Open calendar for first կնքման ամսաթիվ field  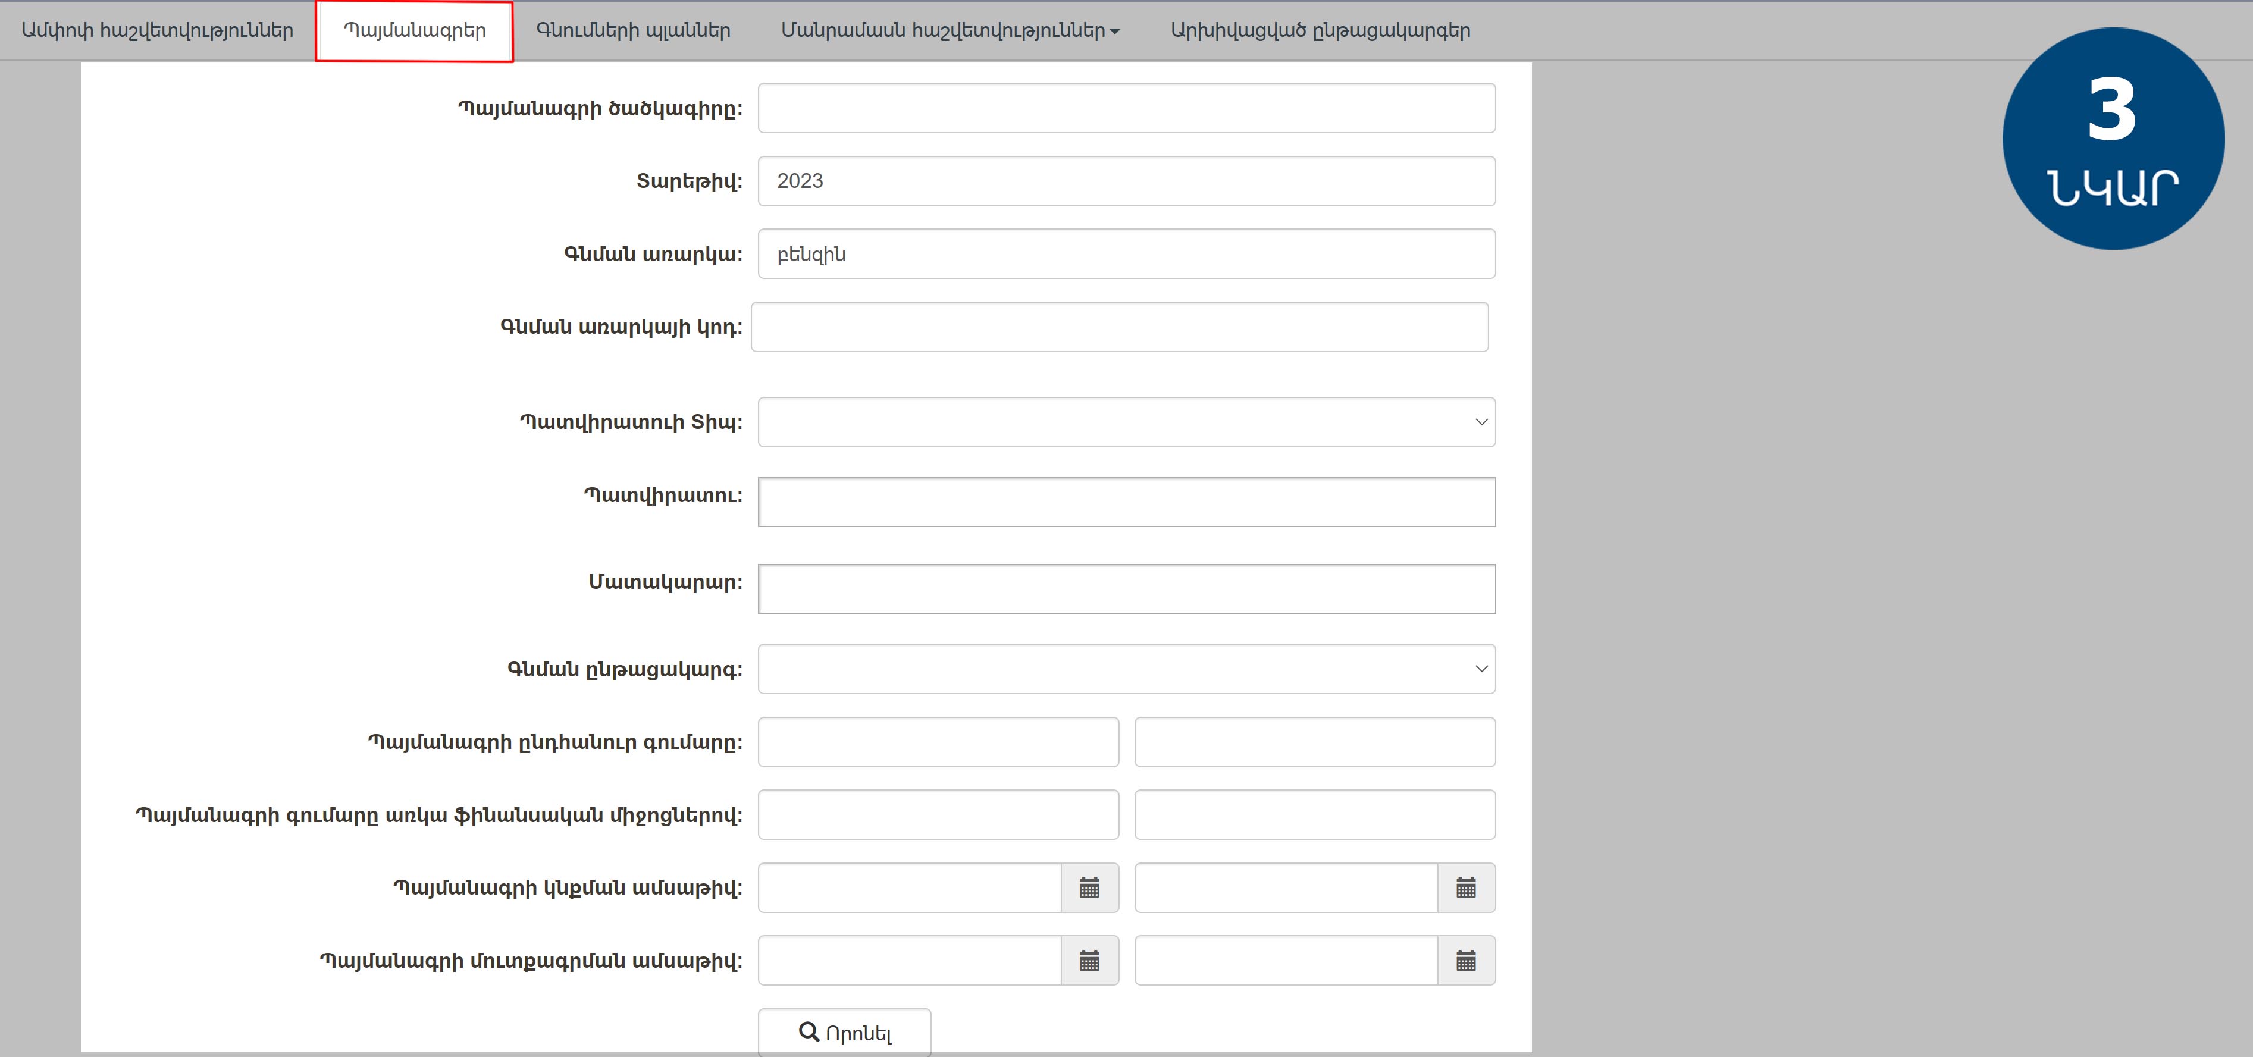coord(1090,888)
